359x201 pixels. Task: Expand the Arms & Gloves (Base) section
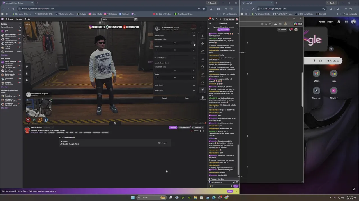[194, 63]
